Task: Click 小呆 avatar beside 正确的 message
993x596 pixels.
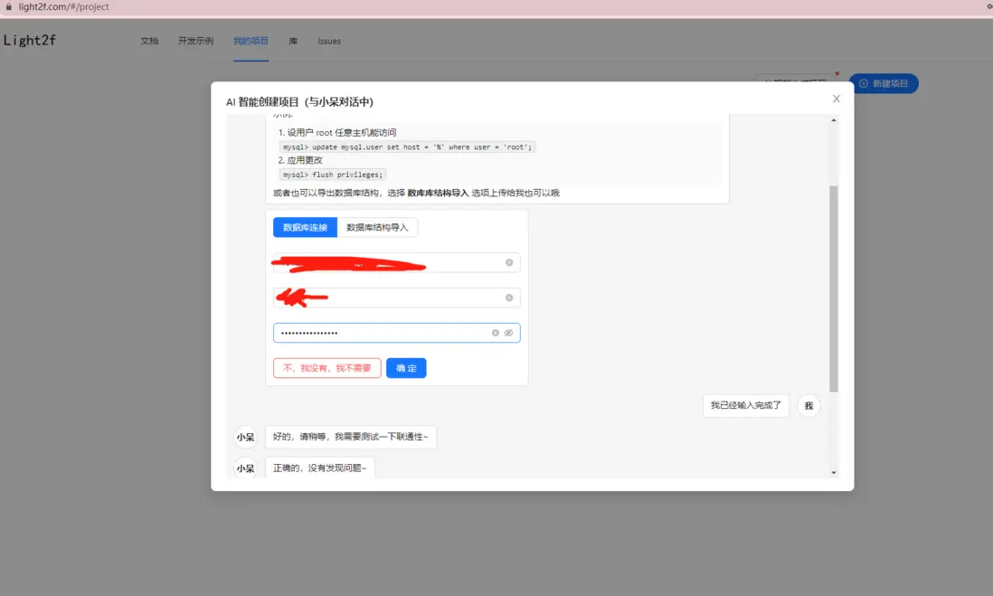Action: (x=246, y=468)
